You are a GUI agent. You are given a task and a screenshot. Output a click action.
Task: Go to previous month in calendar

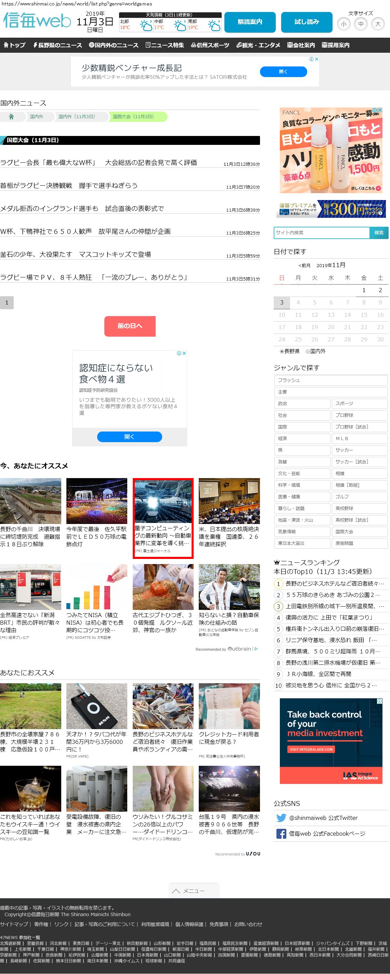pyautogui.click(x=304, y=265)
